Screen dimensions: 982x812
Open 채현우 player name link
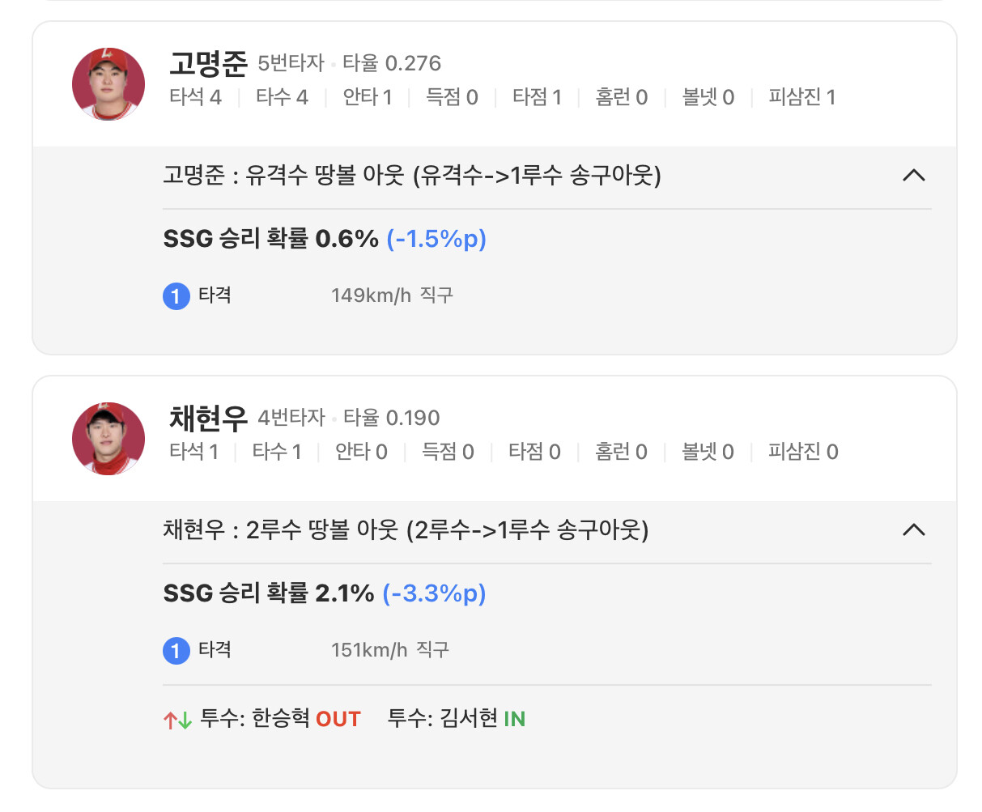[x=207, y=418]
